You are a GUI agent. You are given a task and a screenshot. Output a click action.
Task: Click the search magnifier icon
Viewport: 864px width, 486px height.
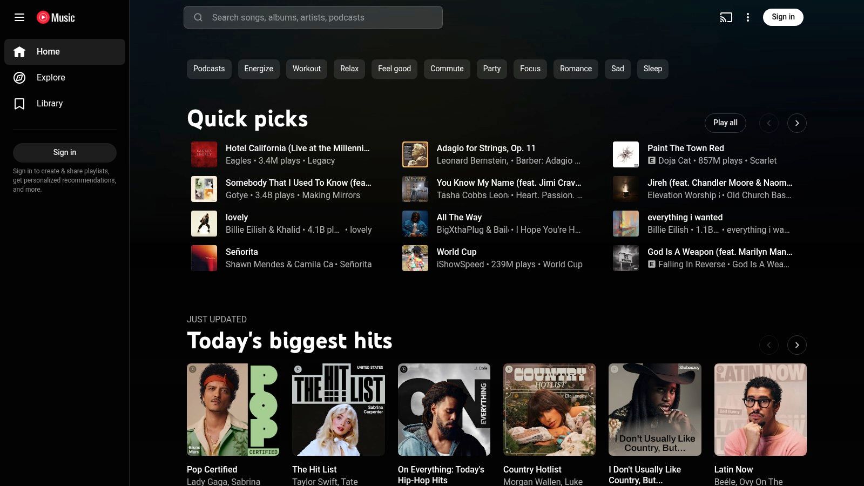coord(198,17)
